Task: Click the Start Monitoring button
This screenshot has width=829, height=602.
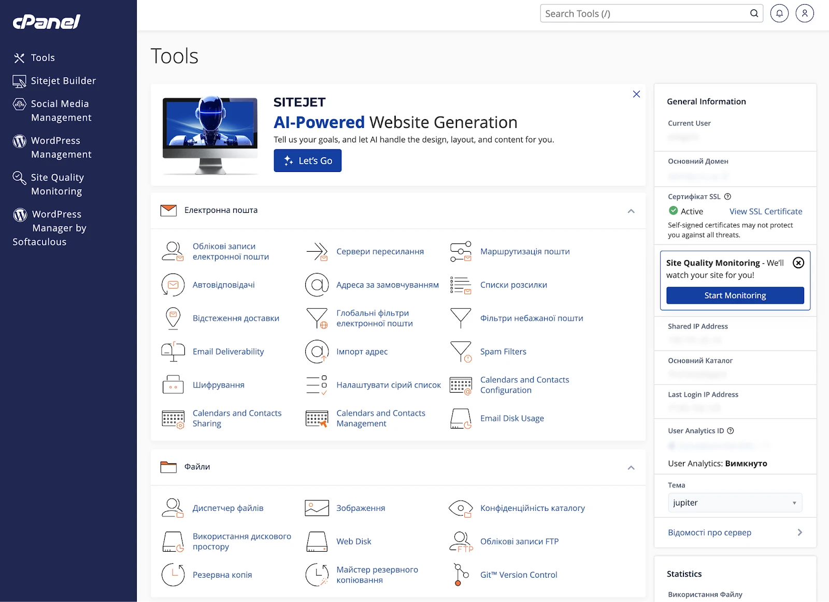Action: [x=735, y=295]
